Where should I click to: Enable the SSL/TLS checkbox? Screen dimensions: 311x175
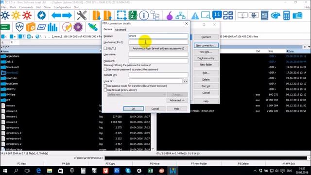[x=105, y=48]
